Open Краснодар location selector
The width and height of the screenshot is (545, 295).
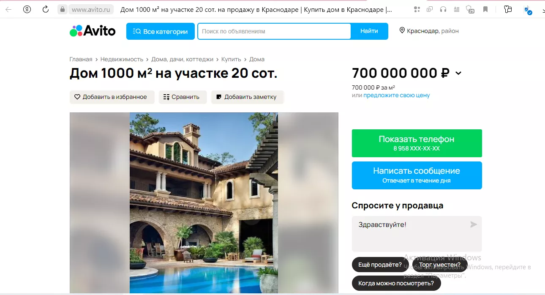click(x=429, y=31)
